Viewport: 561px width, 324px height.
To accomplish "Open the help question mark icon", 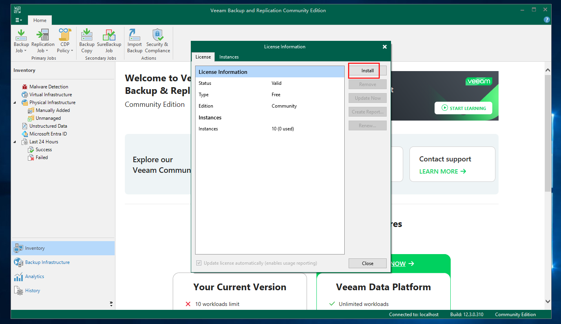I will [546, 20].
